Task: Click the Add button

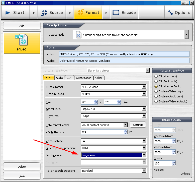Action: 22,26
